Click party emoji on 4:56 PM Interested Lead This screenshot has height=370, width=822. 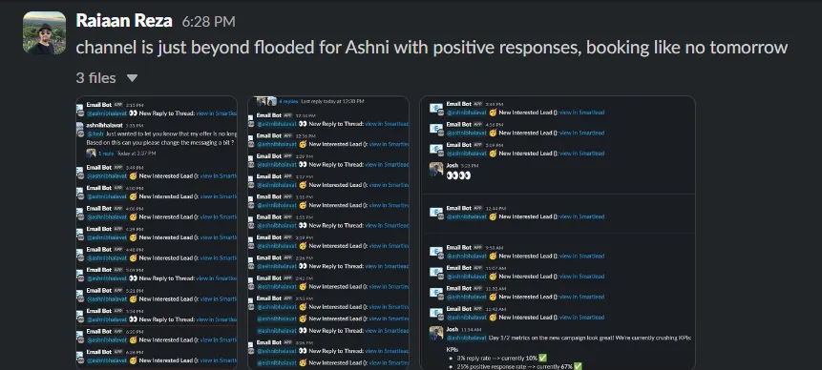point(493,133)
